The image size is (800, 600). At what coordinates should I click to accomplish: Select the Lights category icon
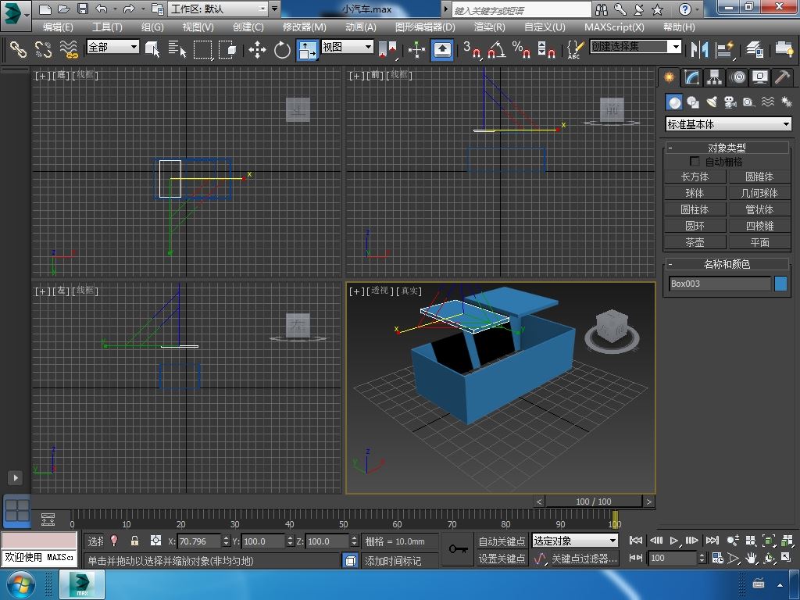click(x=712, y=102)
